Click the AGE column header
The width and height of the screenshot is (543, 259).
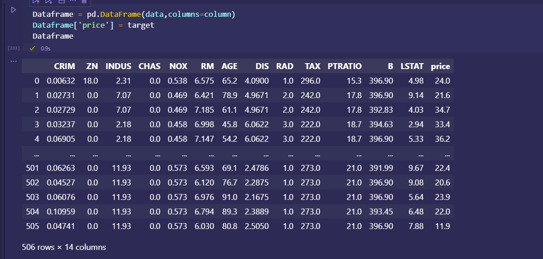(x=230, y=66)
